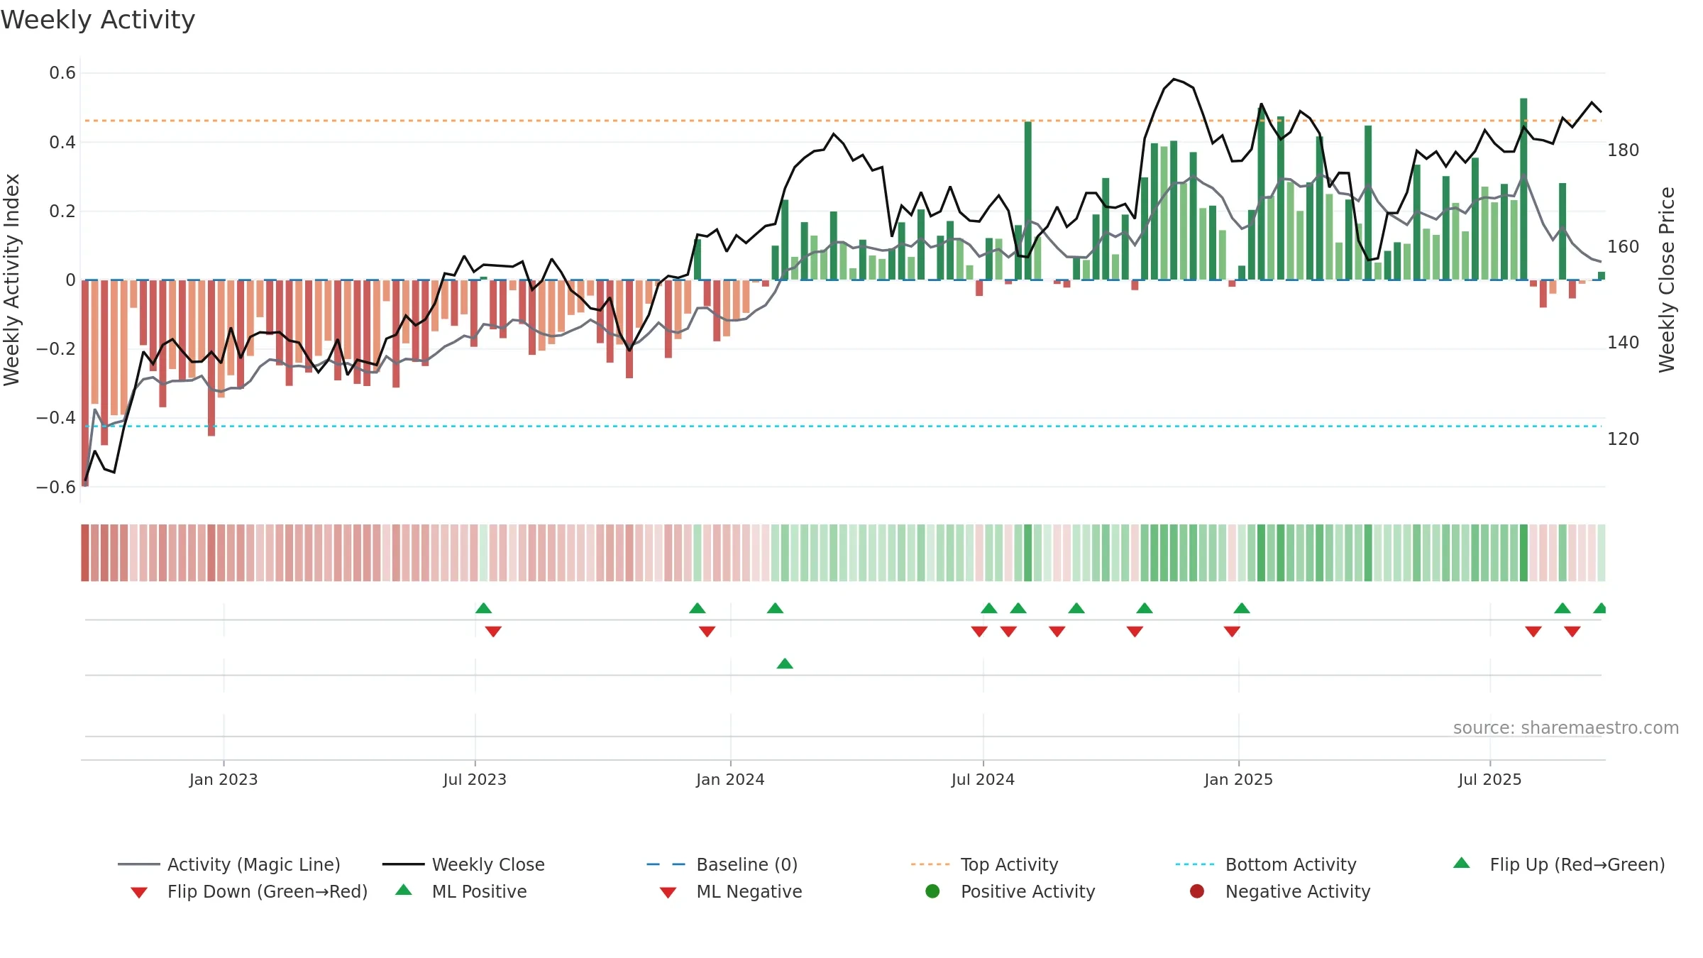Click the Weekly Activity Index axis title
The height and width of the screenshot is (958, 1703).
12,280
